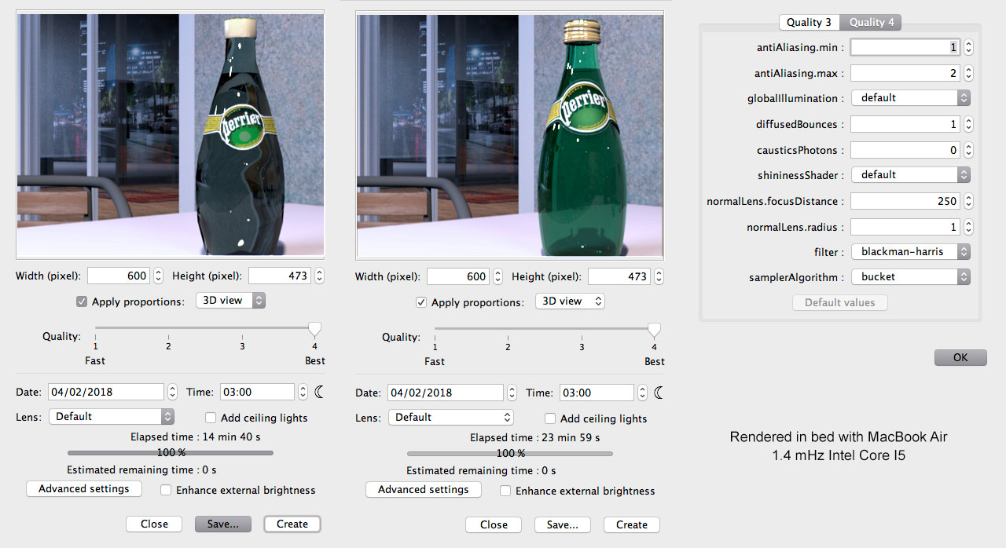
Task: Open the samplerAlgorithm dropdown showing bucket
Action: 910,277
